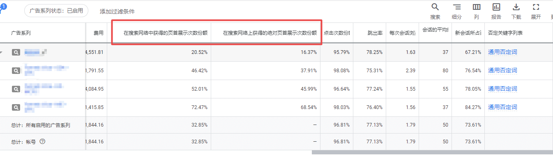Download the table via 下载
Screen dimensions: 553x156
click(x=516, y=11)
